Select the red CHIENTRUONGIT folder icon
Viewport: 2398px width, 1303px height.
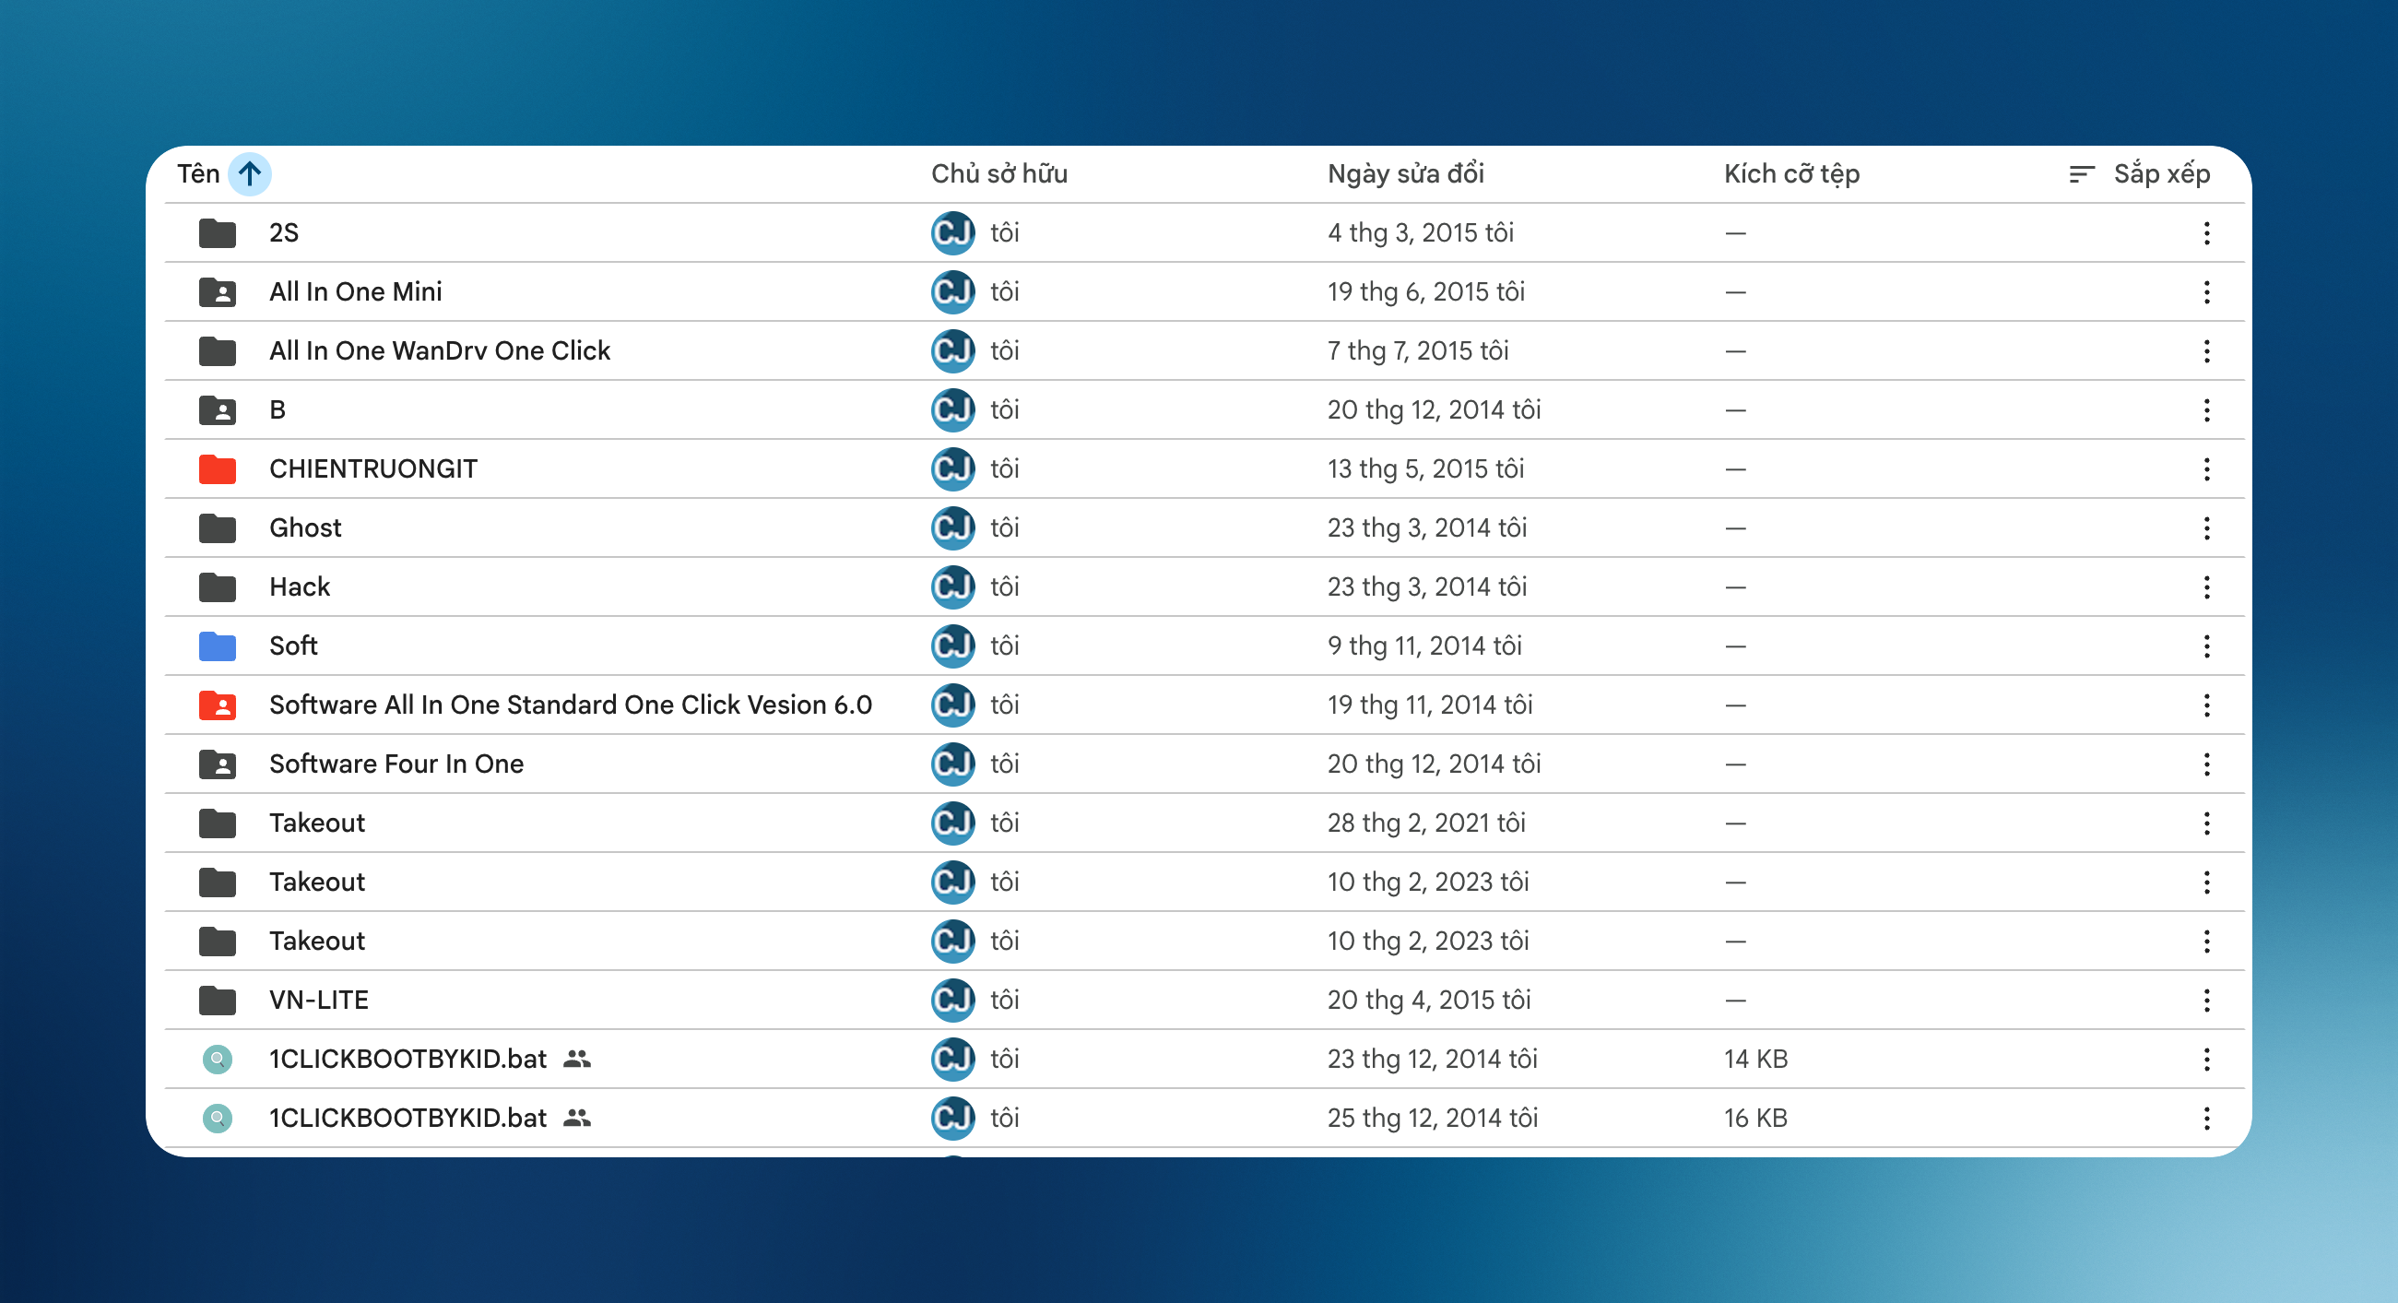click(x=217, y=468)
